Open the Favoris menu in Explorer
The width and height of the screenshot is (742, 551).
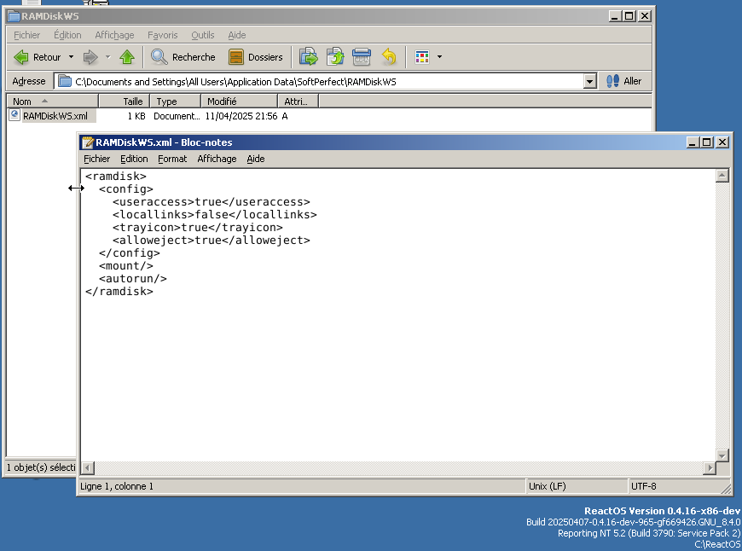(162, 35)
